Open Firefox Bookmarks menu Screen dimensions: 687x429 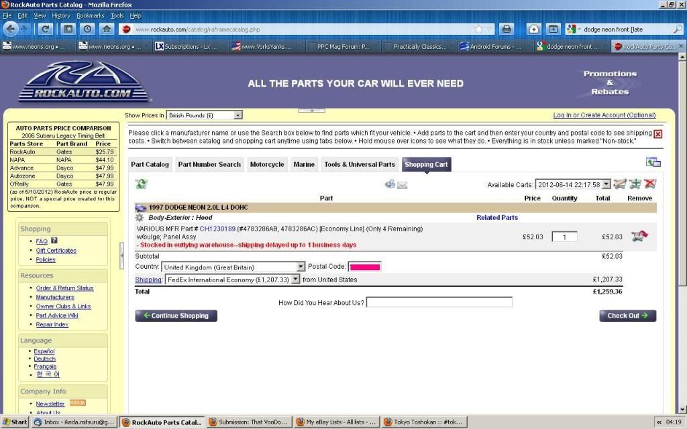[x=91, y=16]
